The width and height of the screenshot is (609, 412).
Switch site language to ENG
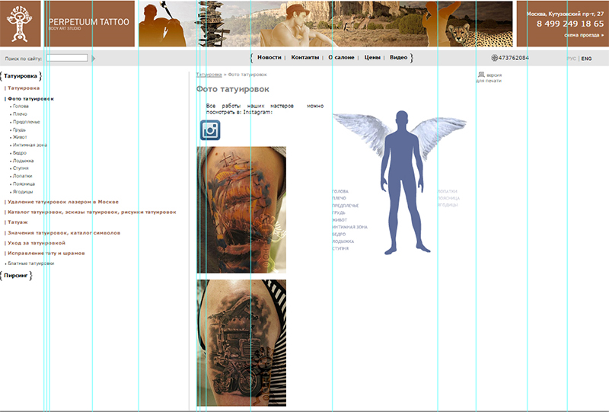click(x=586, y=59)
